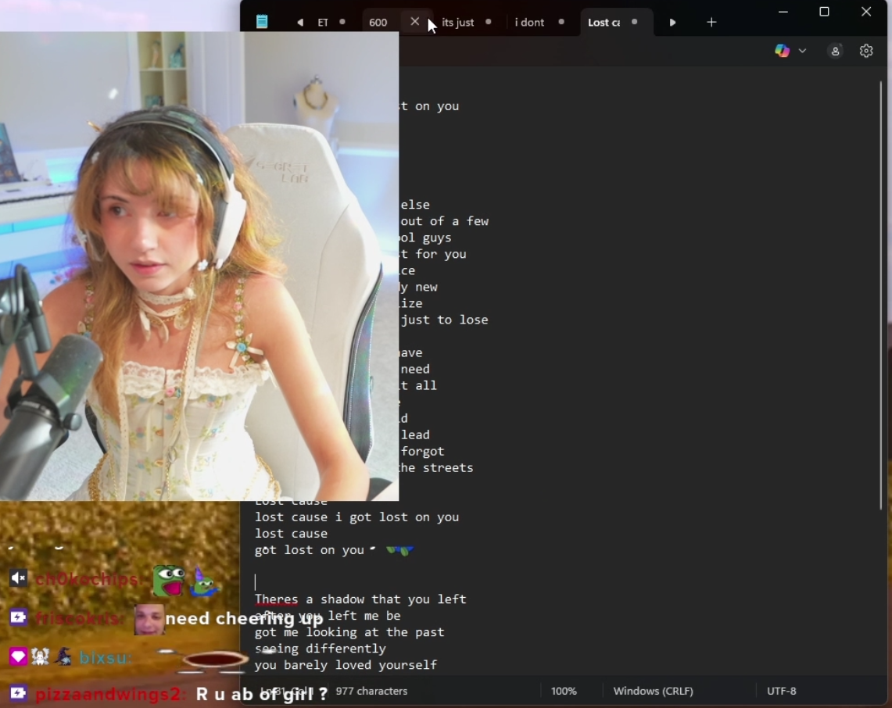This screenshot has width=892, height=708.
Task: Switch to the 'i dont' tab
Action: (529, 22)
